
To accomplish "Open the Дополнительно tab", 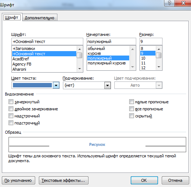I will click(40, 18).
